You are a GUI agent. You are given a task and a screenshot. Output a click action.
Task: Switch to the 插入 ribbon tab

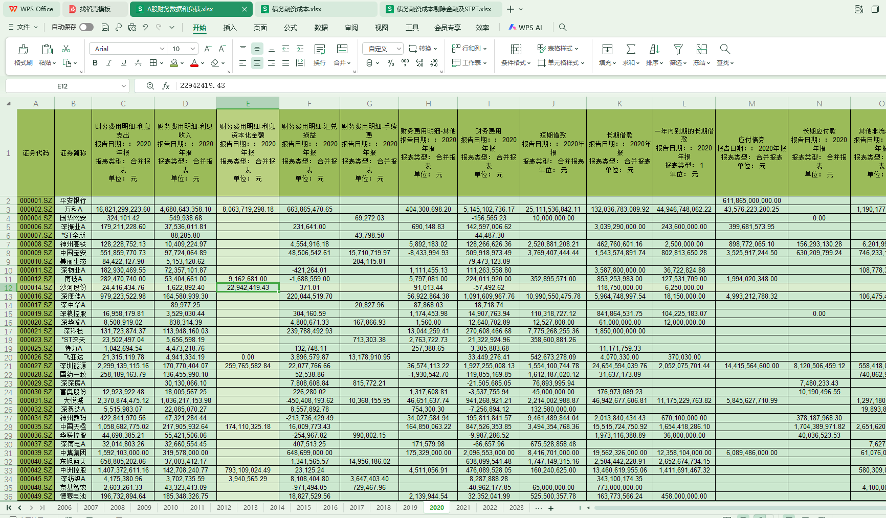point(230,28)
